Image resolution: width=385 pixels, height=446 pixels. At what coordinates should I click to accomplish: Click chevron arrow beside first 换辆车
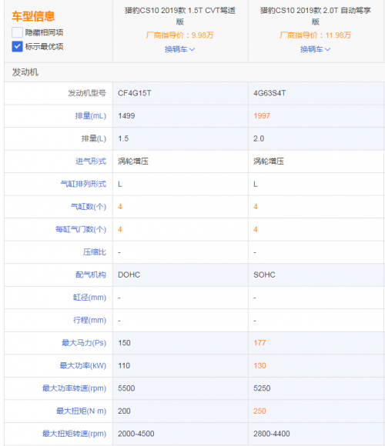point(192,49)
